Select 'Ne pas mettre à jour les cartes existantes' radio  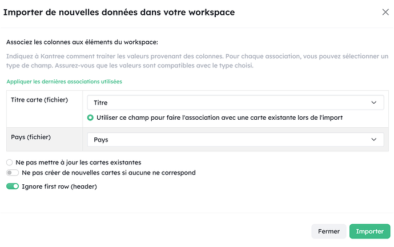click(9, 162)
